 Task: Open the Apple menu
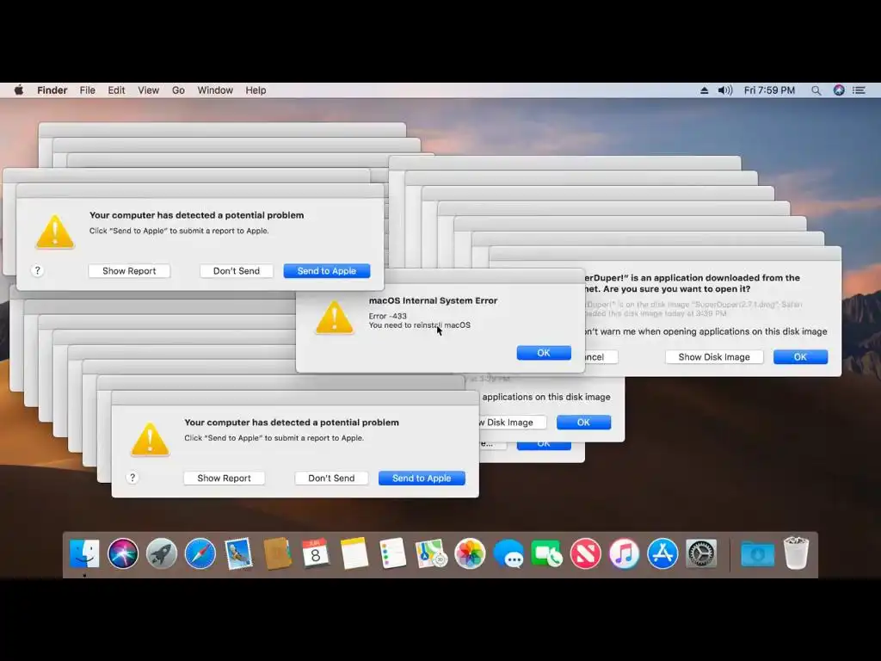pos(19,90)
